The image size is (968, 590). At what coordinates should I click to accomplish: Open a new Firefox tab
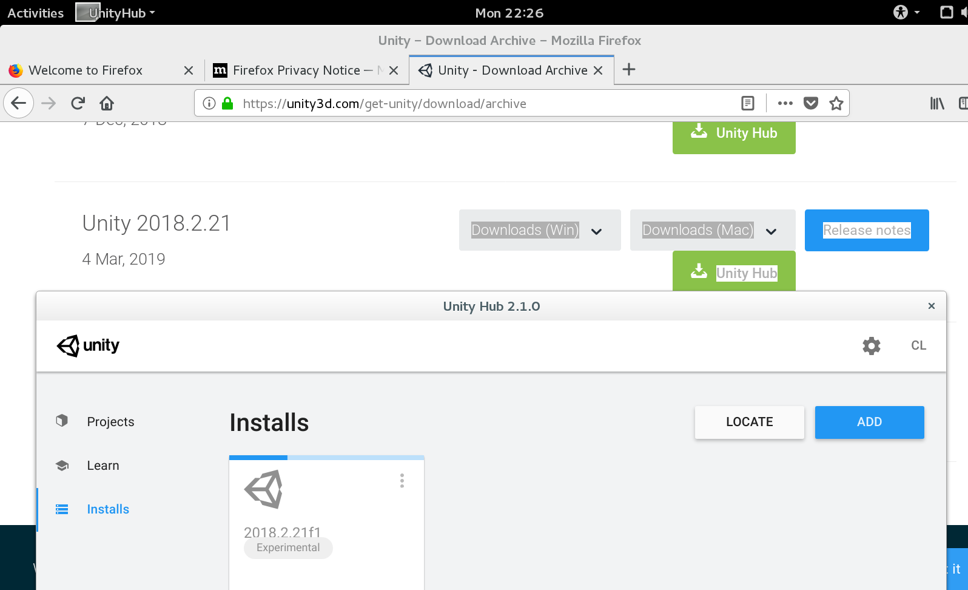point(629,69)
